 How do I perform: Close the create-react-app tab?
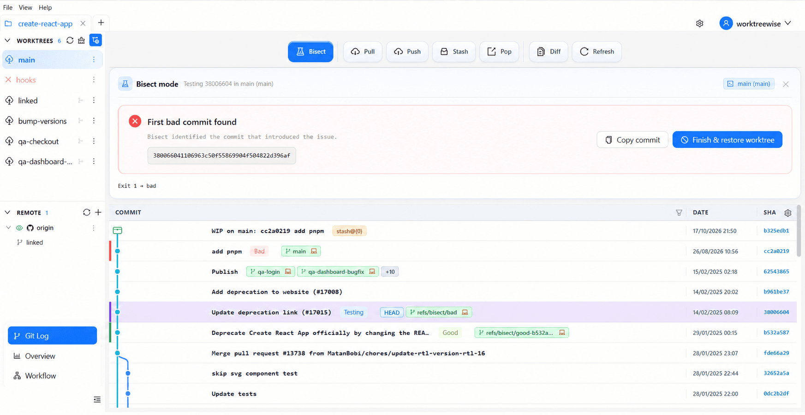(83, 23)
